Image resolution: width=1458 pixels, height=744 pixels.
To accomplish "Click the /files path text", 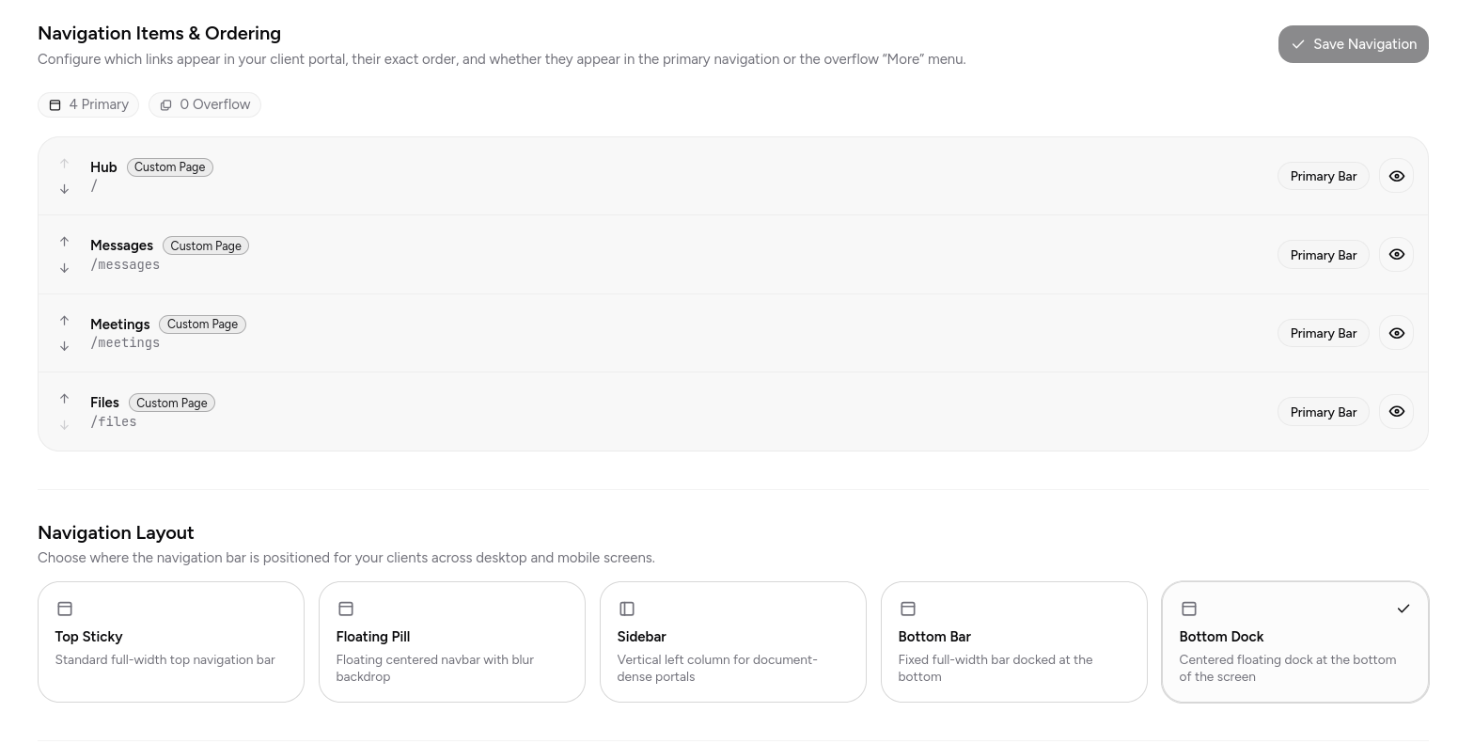I will coord(114,422).
